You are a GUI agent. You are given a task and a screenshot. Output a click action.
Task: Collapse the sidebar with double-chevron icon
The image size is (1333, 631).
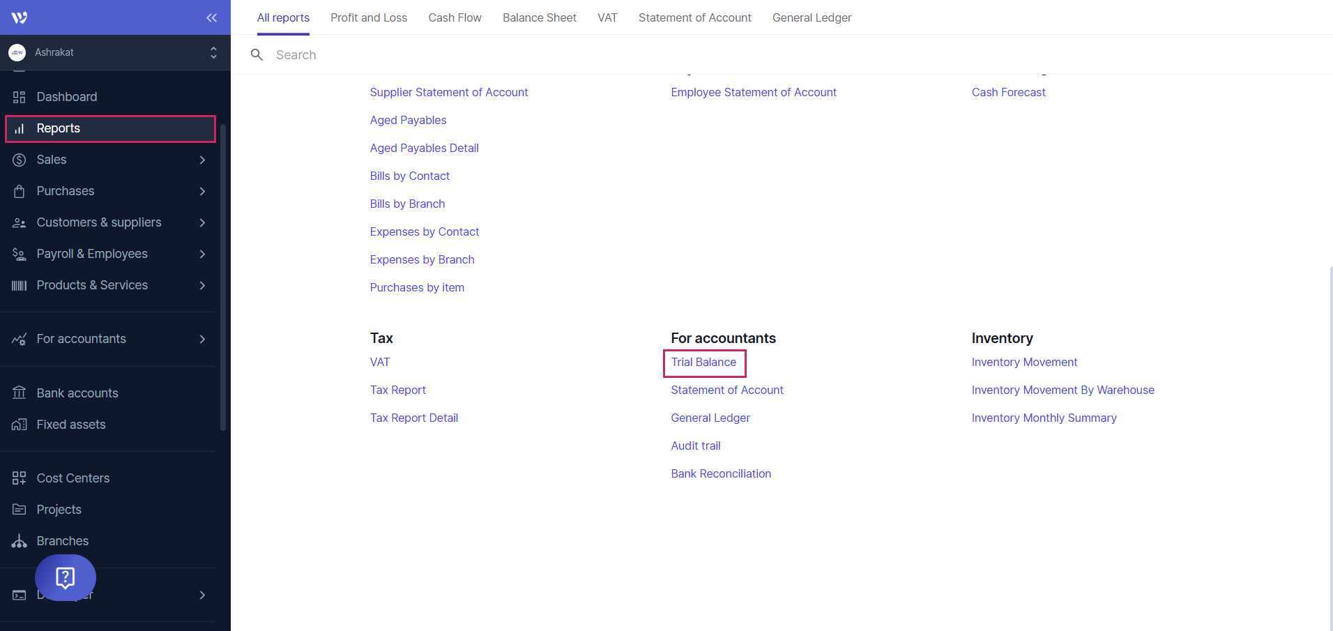[211, 17]
